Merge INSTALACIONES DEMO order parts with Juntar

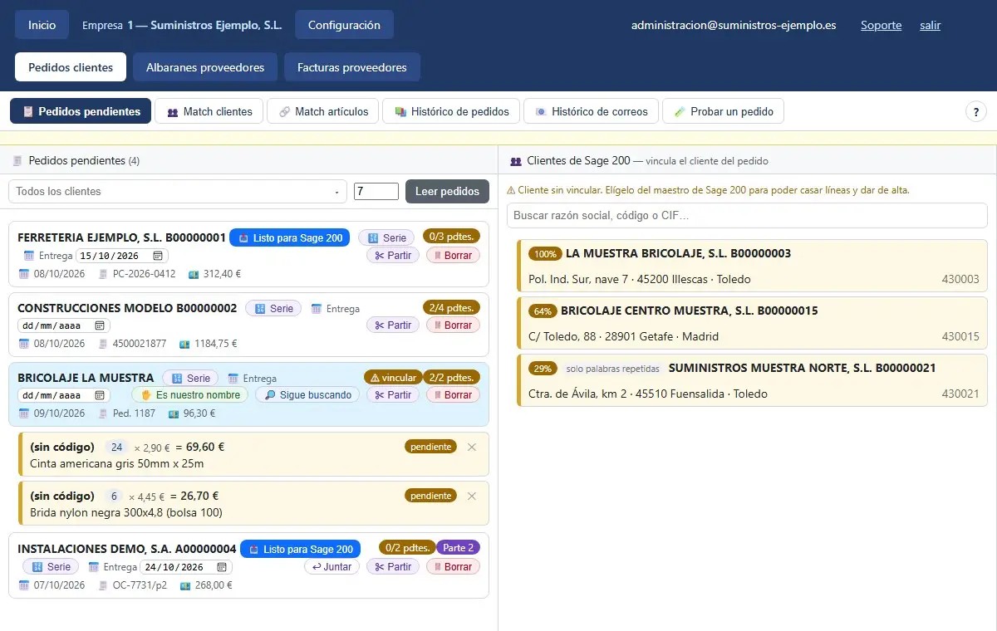click(332, 567)
